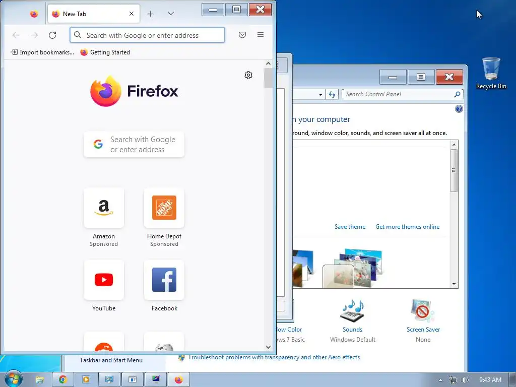The height and width of the screenshot is (387, 516).
Task: Click Save theme link
Action: pyautogui.click(x=350, y=227)
